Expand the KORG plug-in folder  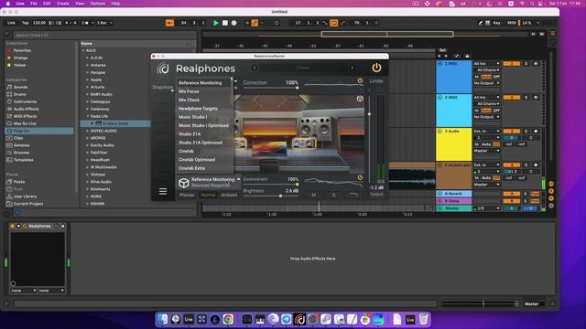(88, 196)
